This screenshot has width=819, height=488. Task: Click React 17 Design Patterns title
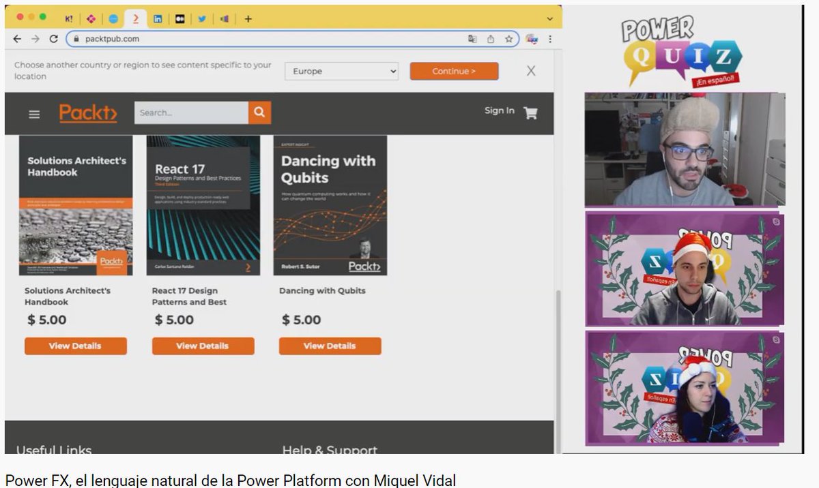(189, 296)
